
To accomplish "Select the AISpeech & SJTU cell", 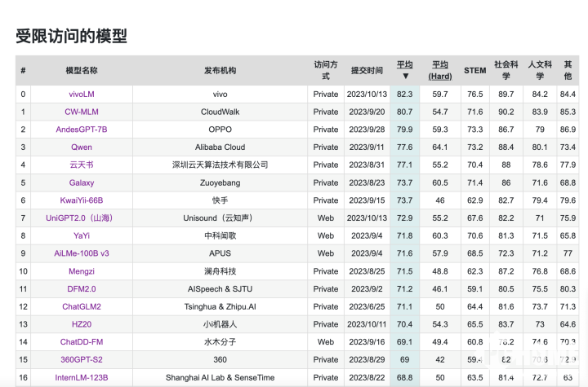I will tap(220, 289).
